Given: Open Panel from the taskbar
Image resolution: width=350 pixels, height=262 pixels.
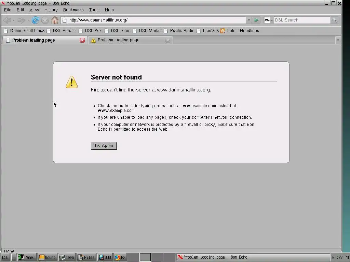Looking at the screenshot, I should [27, 257].
